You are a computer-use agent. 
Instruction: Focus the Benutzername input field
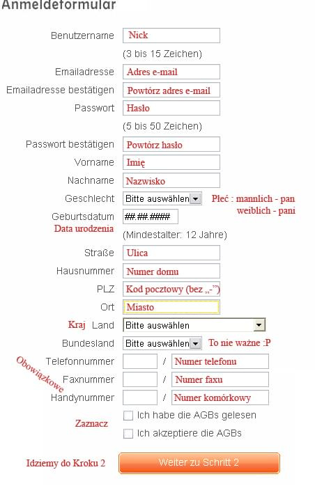[171, 36]
